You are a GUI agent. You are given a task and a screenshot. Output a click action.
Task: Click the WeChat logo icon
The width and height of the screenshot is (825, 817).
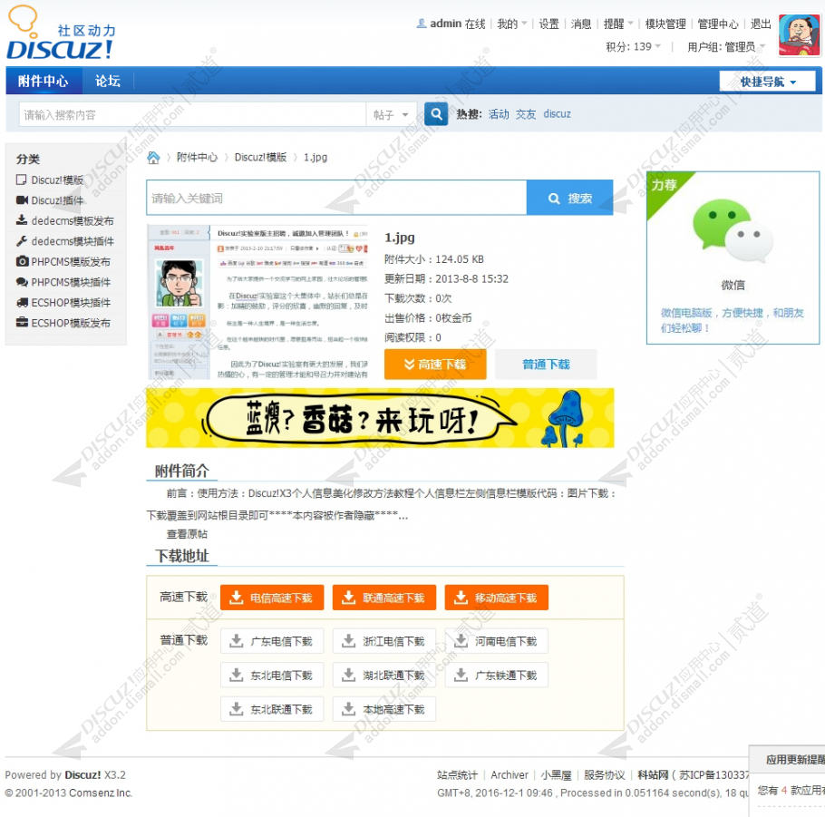click(x=733, y=230)
